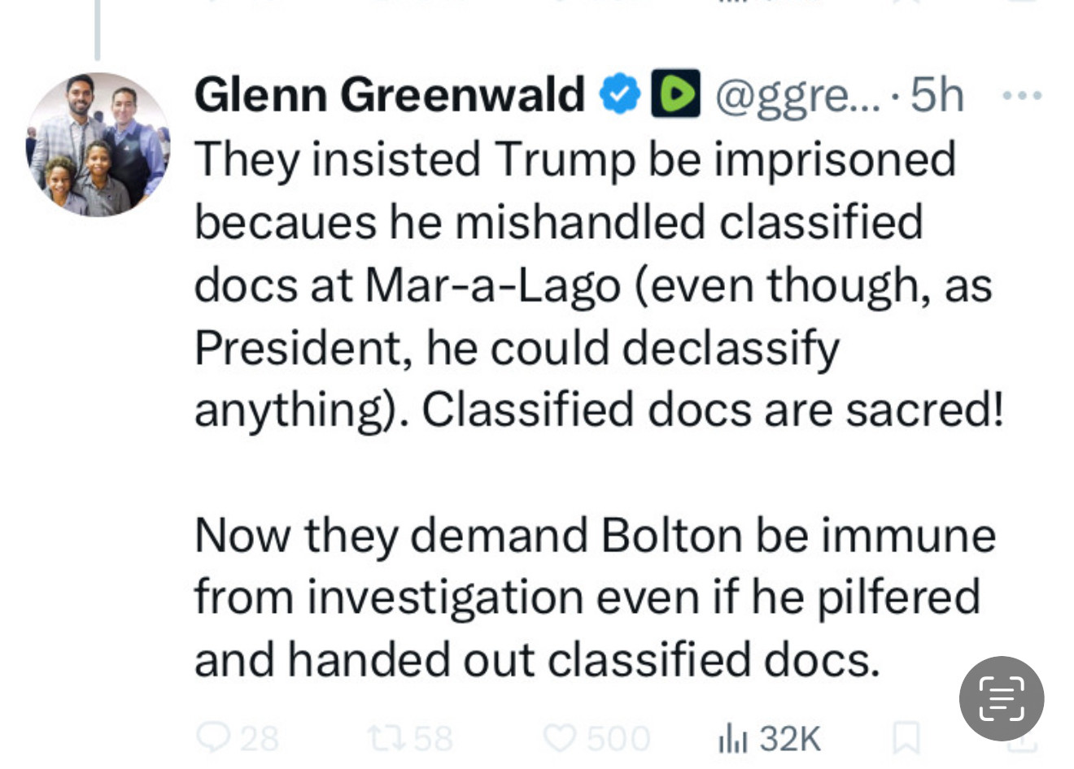Click the 32K views count
This screenshot has width=1074, height=769.
tap(789, 739)
